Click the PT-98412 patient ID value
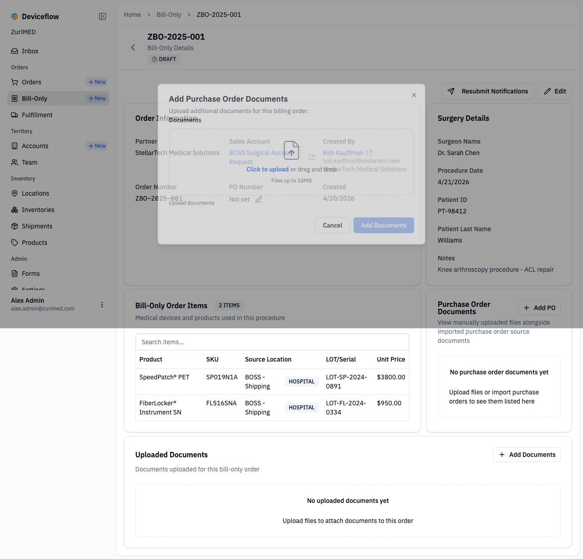 452,211
